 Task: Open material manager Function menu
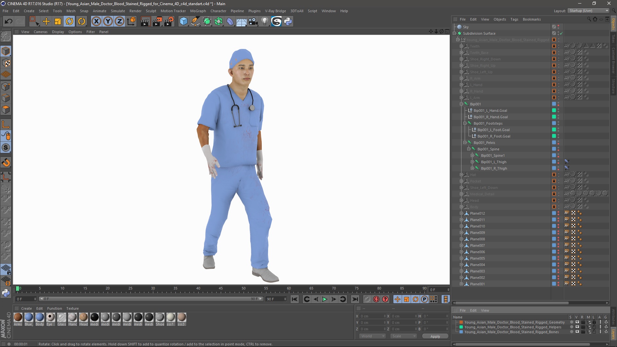coord(55,308)
